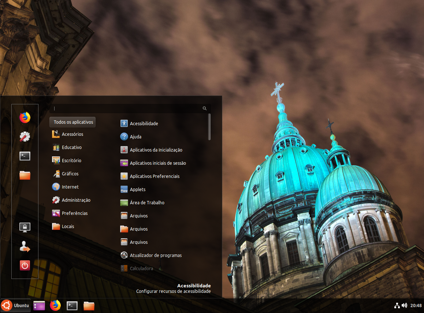Click the Administração category icon

(x=56, y=200)
